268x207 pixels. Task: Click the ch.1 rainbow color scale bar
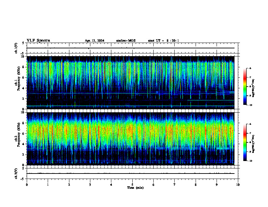245,87
